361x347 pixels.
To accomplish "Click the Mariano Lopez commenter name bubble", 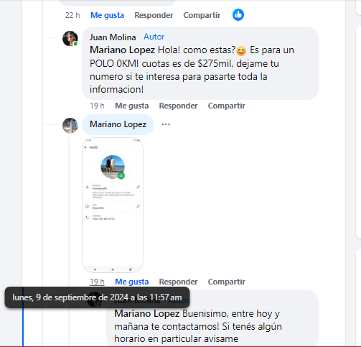I will [x=118, y=124].
